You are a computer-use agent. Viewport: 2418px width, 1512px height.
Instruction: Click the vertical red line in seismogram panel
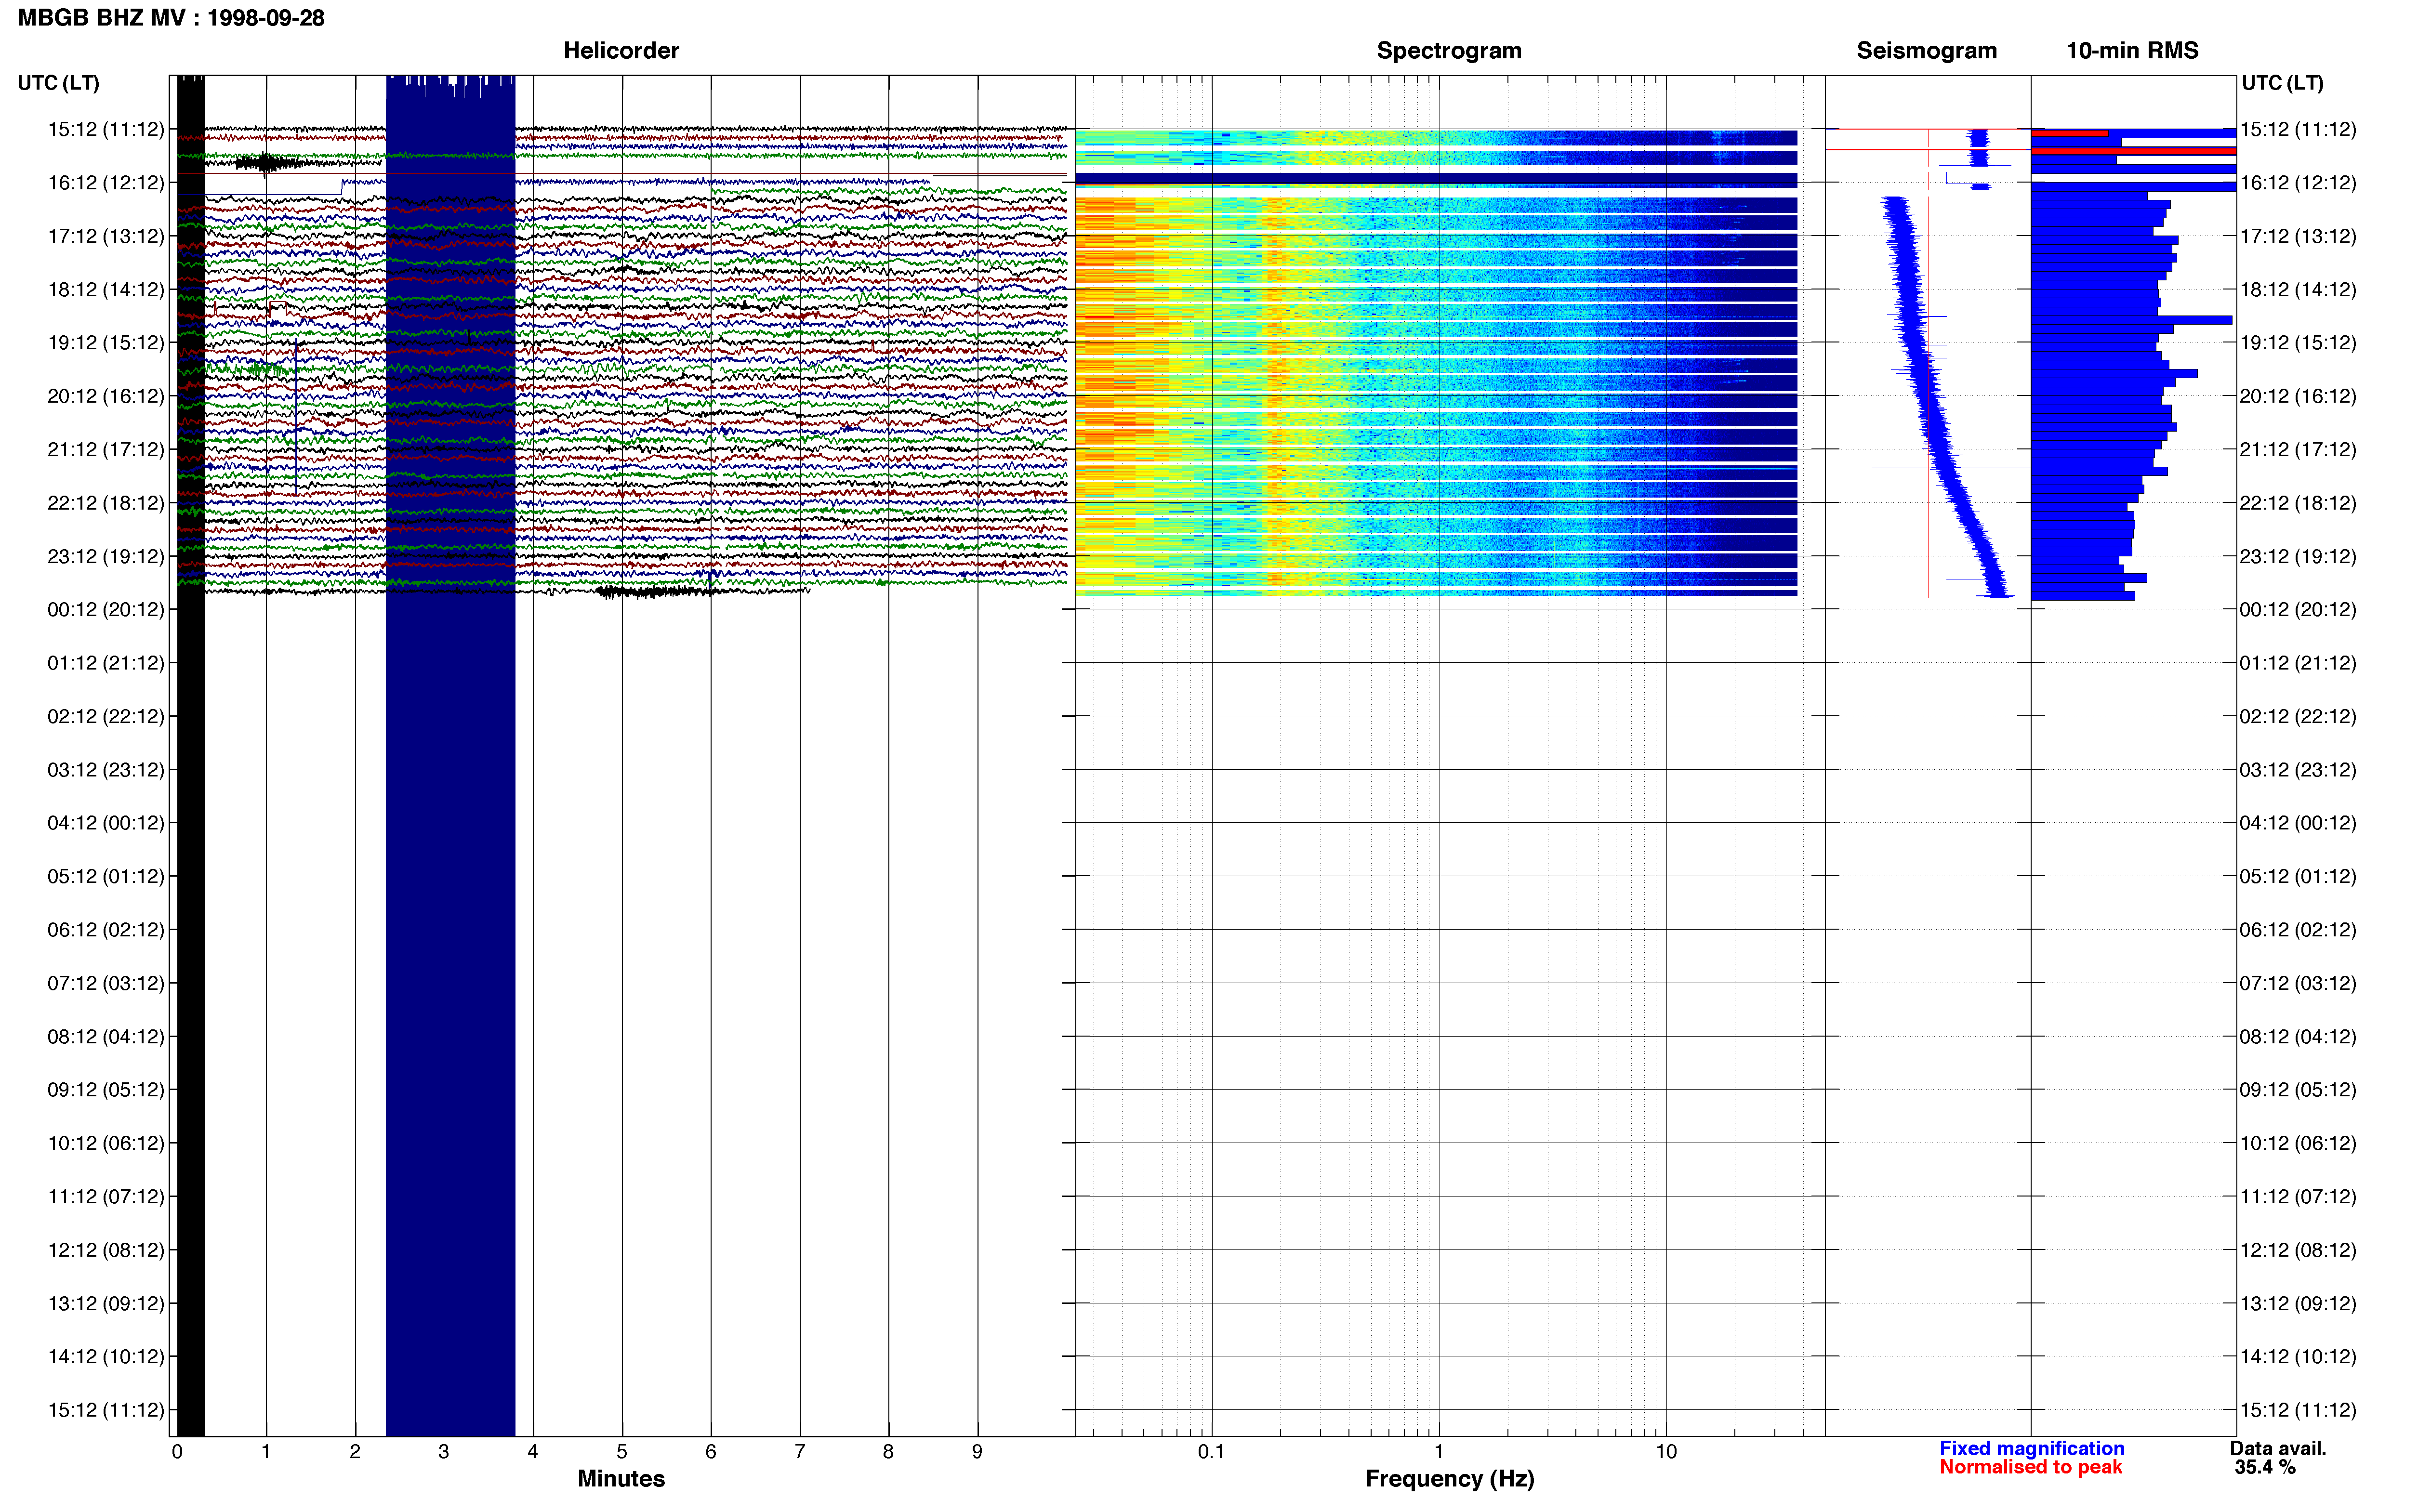tap(1928, 362)
